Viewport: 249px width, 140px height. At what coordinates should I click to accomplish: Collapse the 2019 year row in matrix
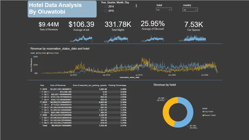tap(41, 102)
